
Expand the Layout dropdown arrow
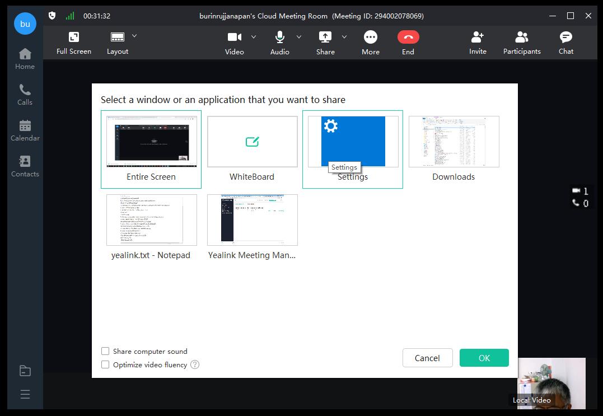click(134, 36)
